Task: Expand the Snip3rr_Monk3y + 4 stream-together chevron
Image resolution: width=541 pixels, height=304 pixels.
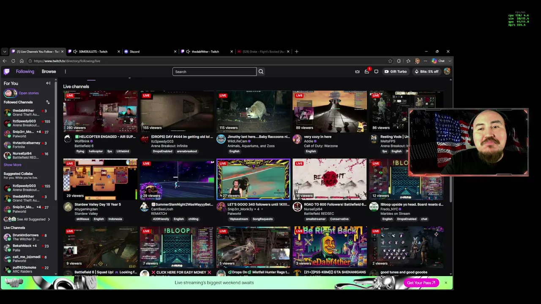Action: click(262, 209)
